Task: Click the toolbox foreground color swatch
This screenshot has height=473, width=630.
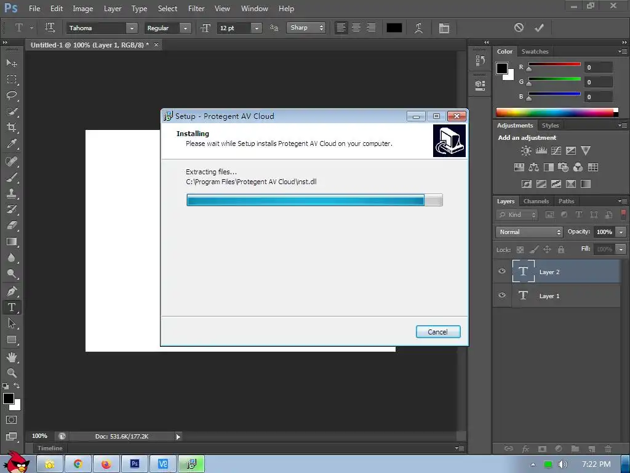Action: pyautogui.click(x=9, y=398)
